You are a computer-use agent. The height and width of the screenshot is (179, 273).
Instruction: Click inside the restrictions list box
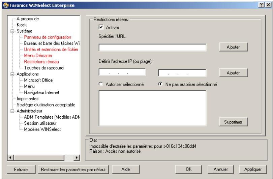[152, 108]
